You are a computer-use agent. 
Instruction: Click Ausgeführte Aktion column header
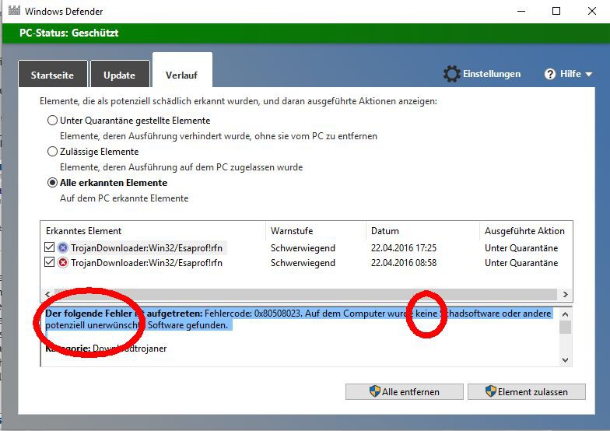click(x=526, y=230)
